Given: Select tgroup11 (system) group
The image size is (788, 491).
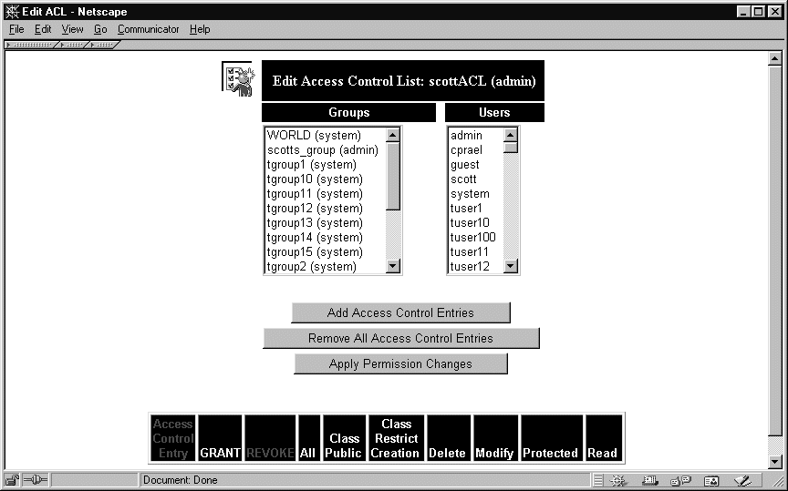Looking at the screenshot, I should point(326,193).
